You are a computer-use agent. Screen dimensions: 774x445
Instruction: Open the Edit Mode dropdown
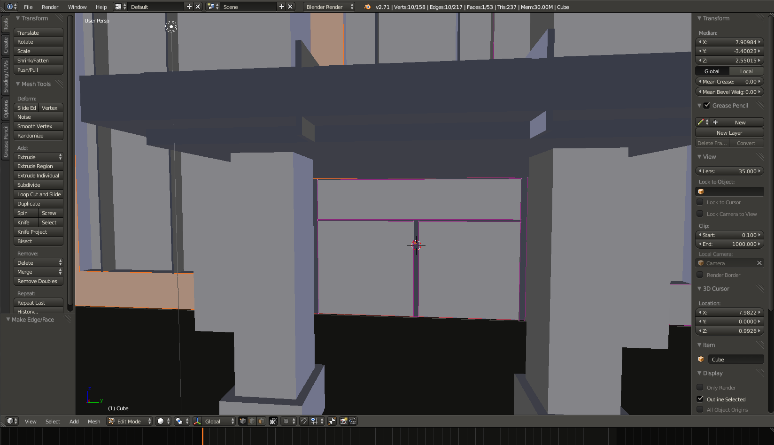tap(130, 421)
